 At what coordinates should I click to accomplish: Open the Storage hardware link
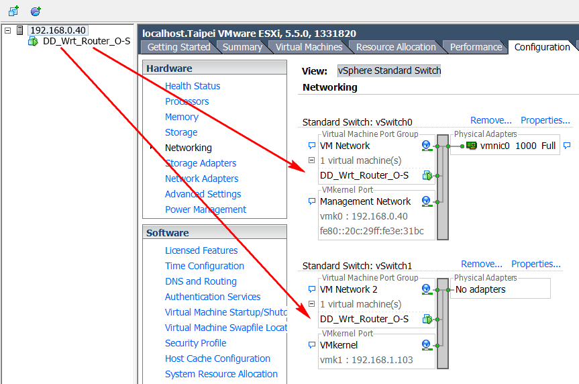pos(181,132)
